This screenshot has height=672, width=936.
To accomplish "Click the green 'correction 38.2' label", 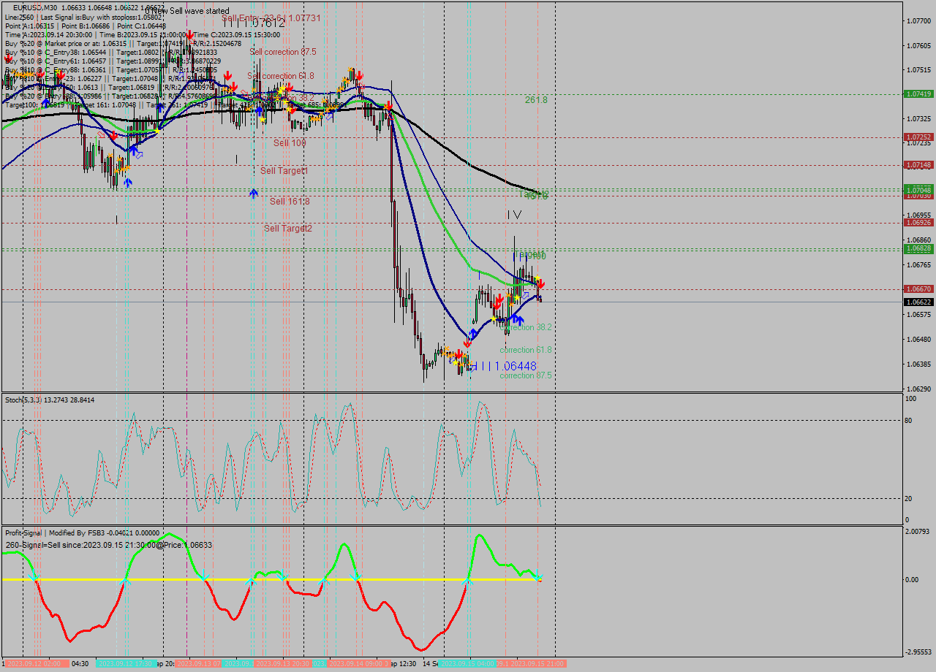I will tap(526, 327).
